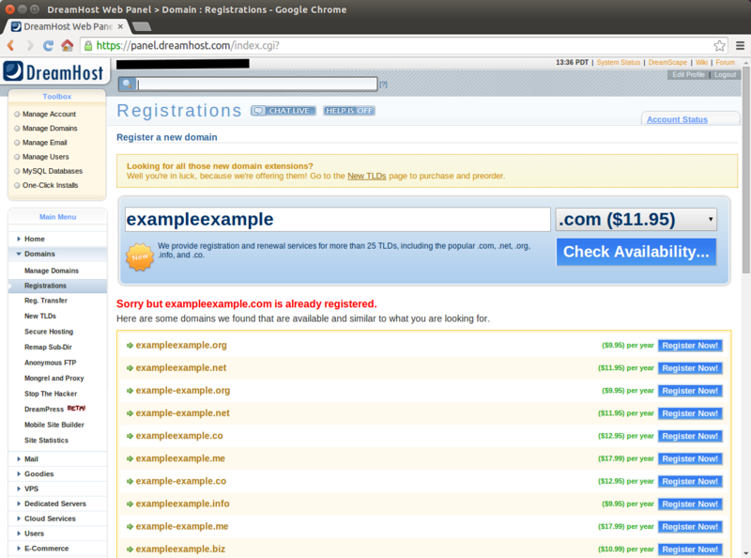Register exampleexample.co with Register Now

tap(690, 436)
